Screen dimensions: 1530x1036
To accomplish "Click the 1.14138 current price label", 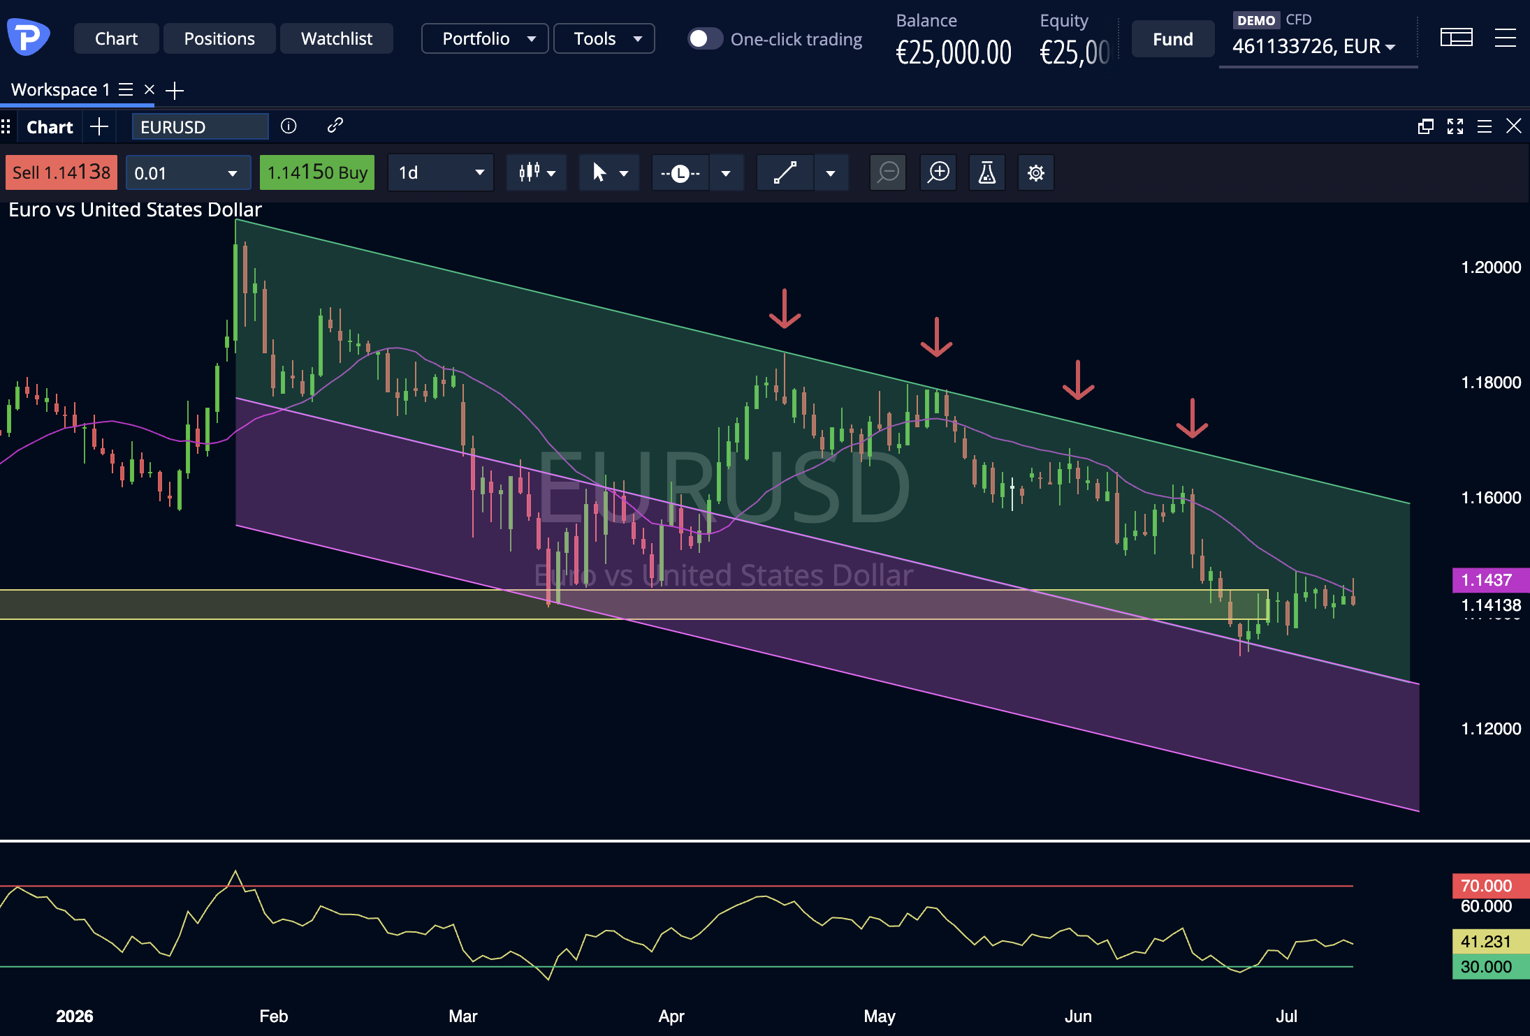I will [1491, 605].
